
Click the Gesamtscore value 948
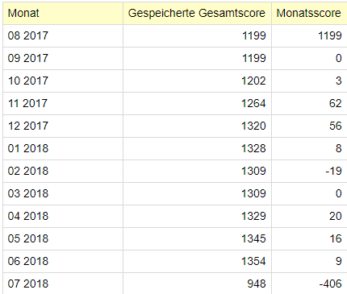257,284
